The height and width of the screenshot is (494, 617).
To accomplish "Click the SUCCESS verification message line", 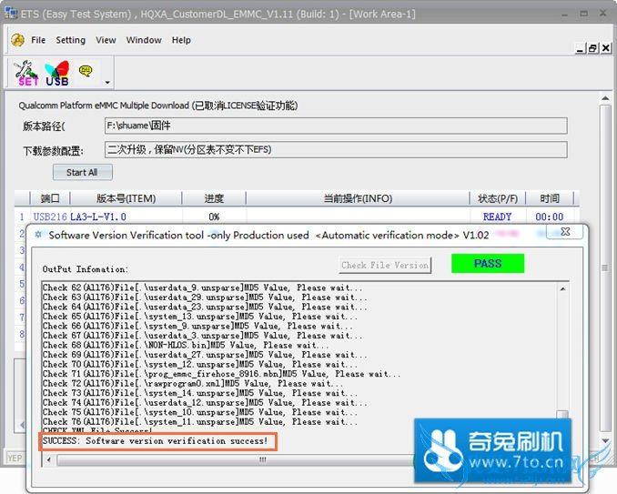I will pyautogui.click(x=155, y=441).
